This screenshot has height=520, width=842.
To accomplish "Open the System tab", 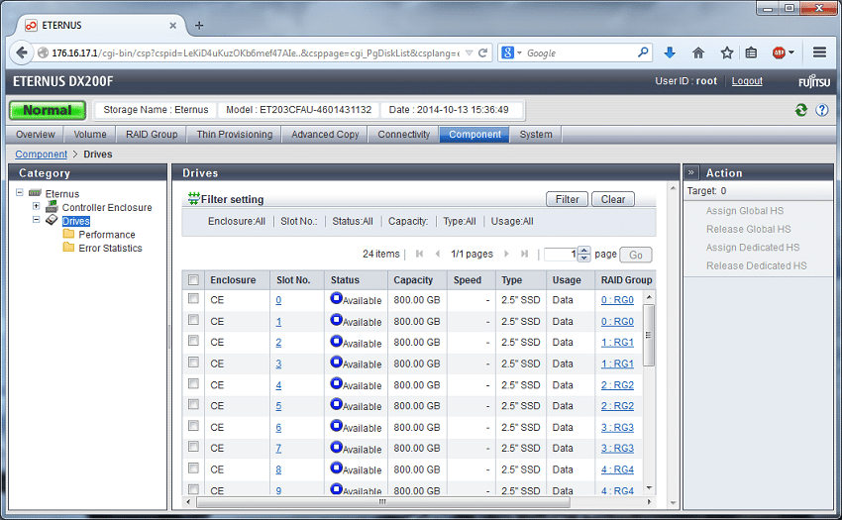I will click(536, 135).
